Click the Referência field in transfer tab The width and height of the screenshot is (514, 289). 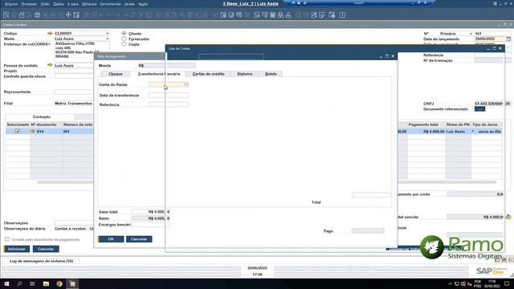pos(169,104)
